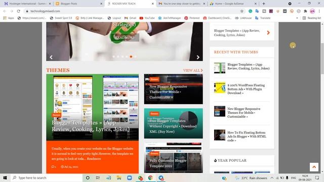The image size is (324, 182).
Task: Click Readmore link in orange excerpt
Action: coord(94,159)
